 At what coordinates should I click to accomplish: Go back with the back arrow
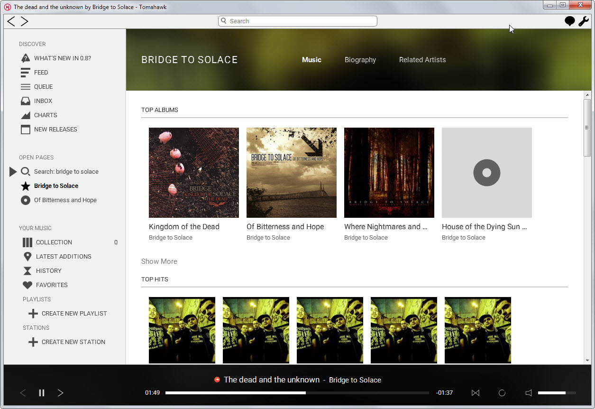point(11,21)
